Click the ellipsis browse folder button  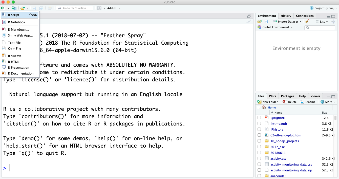pyautogui.click(x=335, y=108)
